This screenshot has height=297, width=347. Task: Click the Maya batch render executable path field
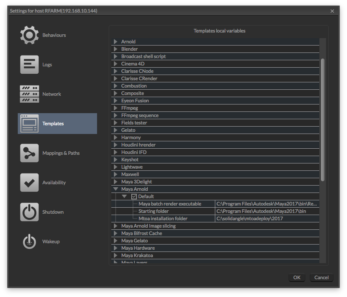(264, 203)
